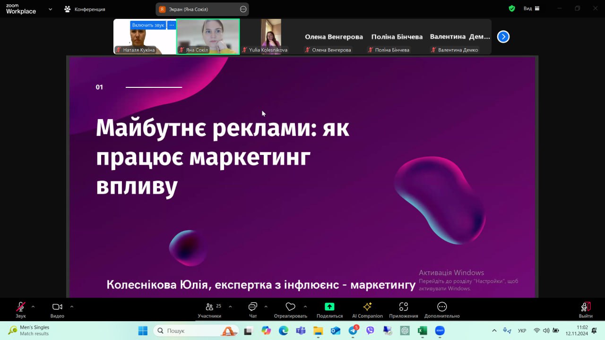
Task: Open the React emoji button
Action: [x=290, y=310]
